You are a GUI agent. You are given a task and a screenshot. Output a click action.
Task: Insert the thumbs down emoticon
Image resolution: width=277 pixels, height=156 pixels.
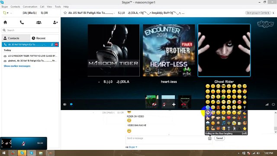(x=213, y=117)
